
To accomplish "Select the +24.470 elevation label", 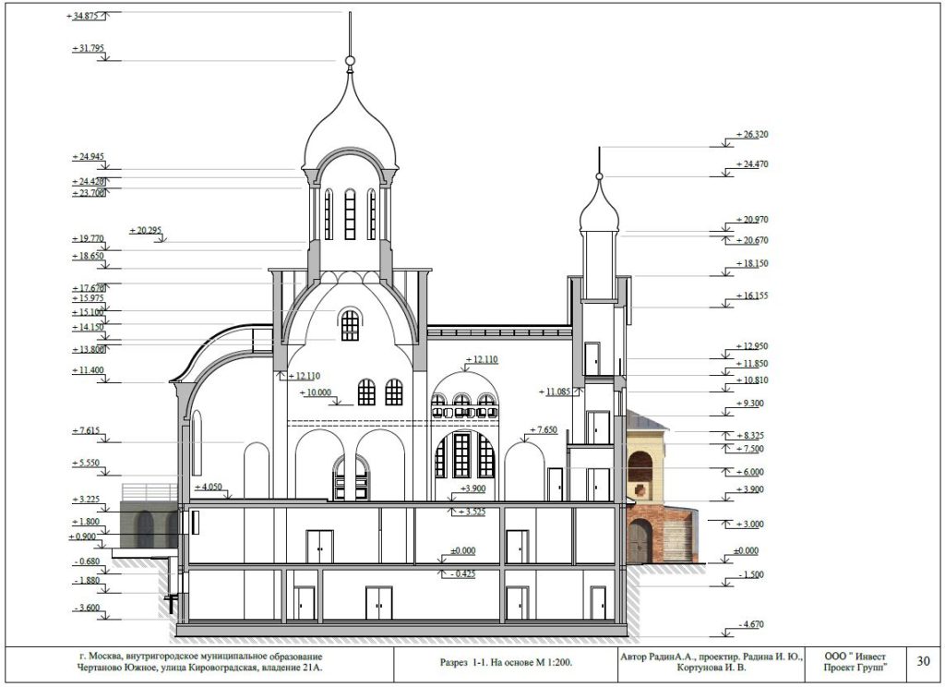I will [x=751, y=164].
